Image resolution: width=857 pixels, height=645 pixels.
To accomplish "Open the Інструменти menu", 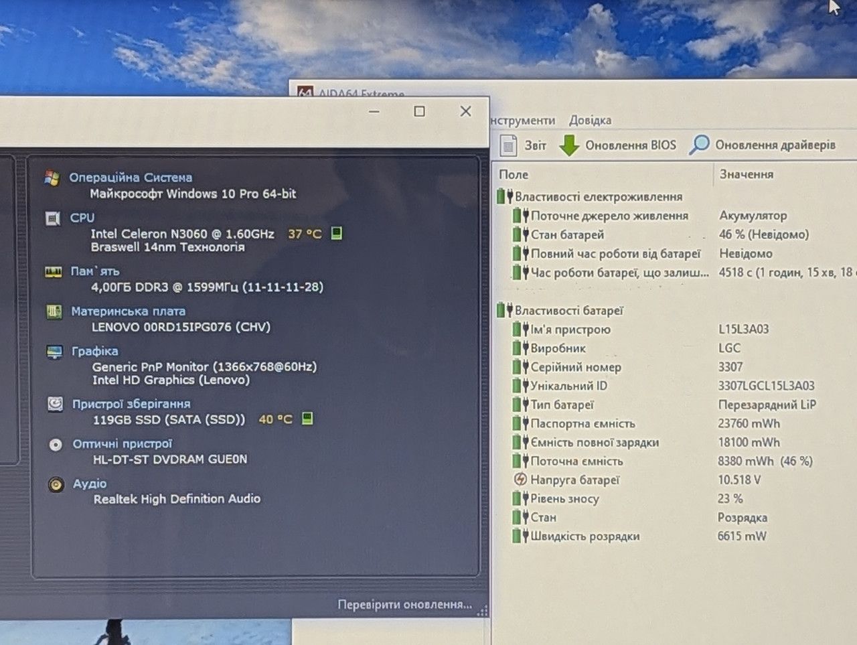I will [523, 121].
